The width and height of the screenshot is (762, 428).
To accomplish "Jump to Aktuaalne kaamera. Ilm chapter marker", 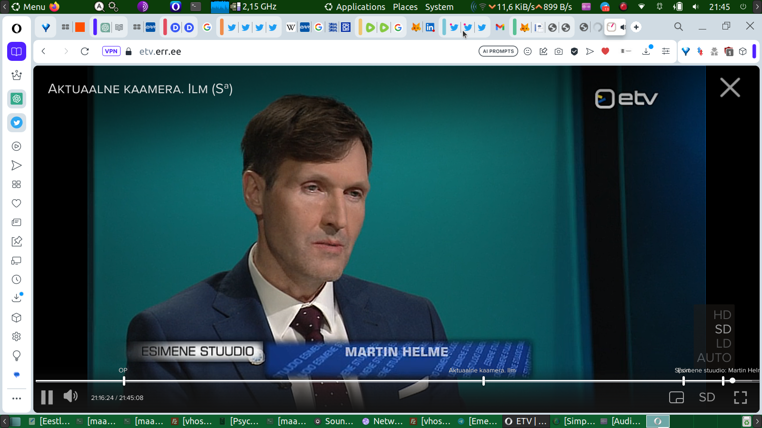I will coord(483,380).
